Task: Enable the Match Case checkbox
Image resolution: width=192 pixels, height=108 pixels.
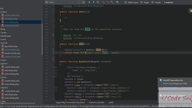Action: click(126, 2)
